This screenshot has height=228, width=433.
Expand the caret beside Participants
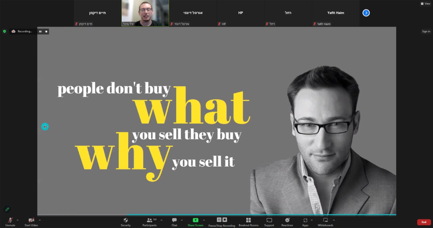point(162,220)
